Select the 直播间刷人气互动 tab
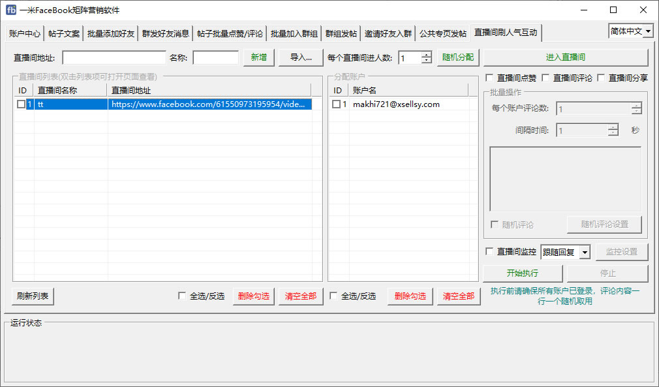The image size is (659, 387). click(x=506, y=33)
